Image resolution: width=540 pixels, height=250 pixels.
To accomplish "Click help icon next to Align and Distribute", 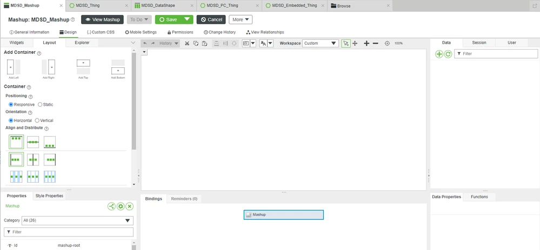I will (x=46, y=128).
